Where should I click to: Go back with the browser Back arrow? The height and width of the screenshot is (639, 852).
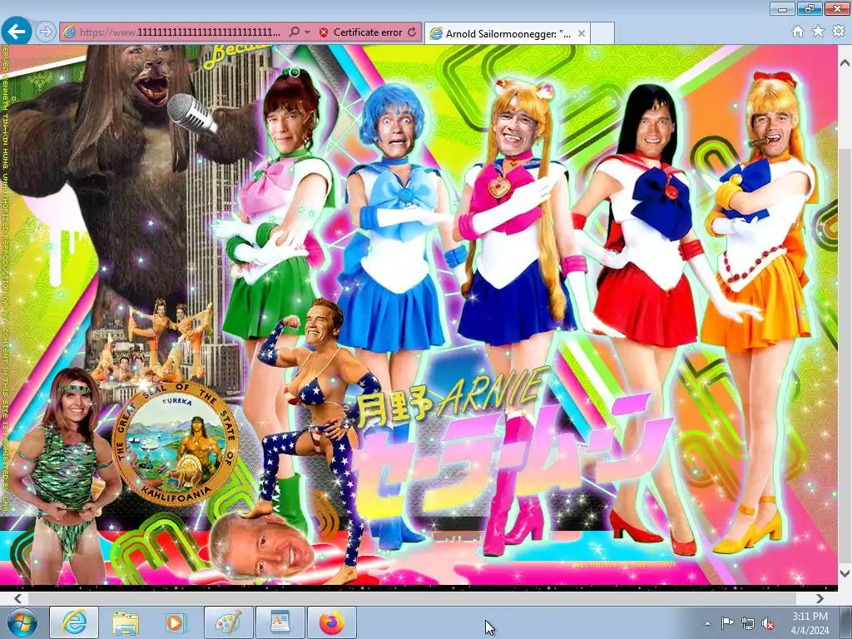click(x=17, y=32)
